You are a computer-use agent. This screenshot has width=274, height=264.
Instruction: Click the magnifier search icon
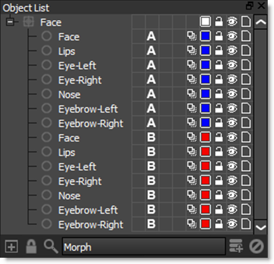coord(51,247)
